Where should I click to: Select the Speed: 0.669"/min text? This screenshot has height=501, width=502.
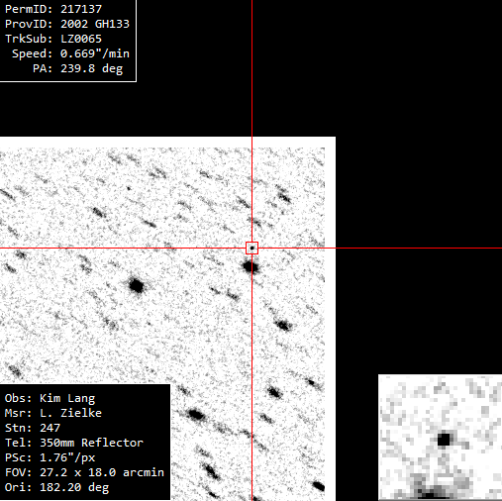point(70,53)
